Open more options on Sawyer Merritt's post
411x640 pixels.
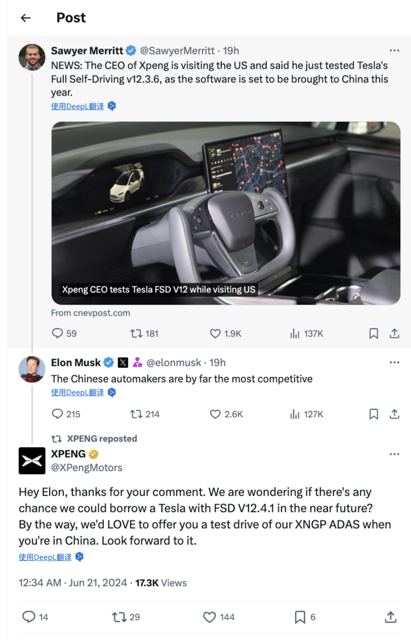click(x=394, y=50)
